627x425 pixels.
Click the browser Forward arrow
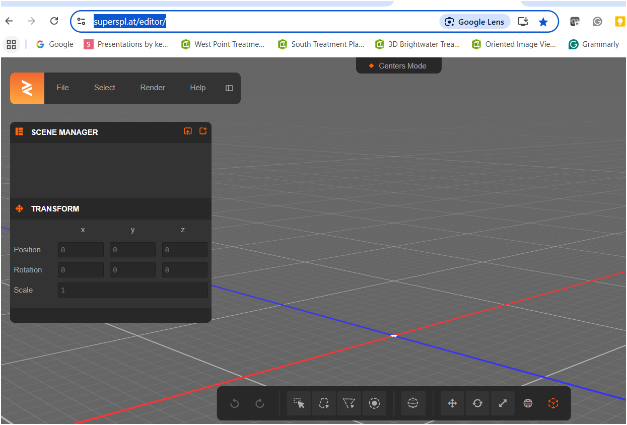click(31, 21)
